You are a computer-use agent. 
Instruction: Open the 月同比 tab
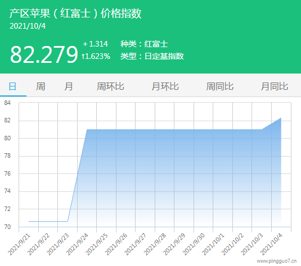275,86
